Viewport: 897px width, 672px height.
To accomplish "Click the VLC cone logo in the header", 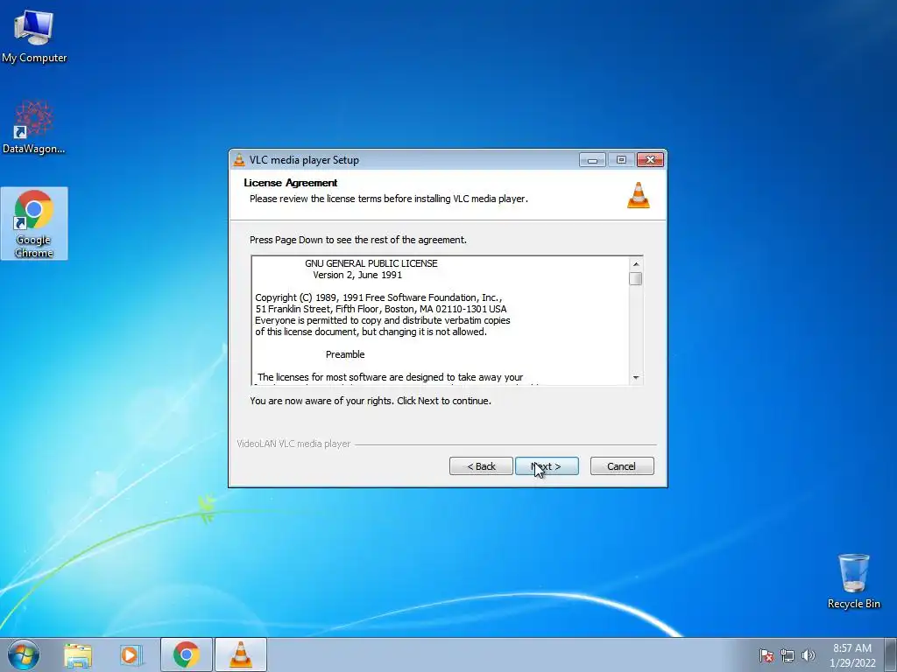I will 638,195.
